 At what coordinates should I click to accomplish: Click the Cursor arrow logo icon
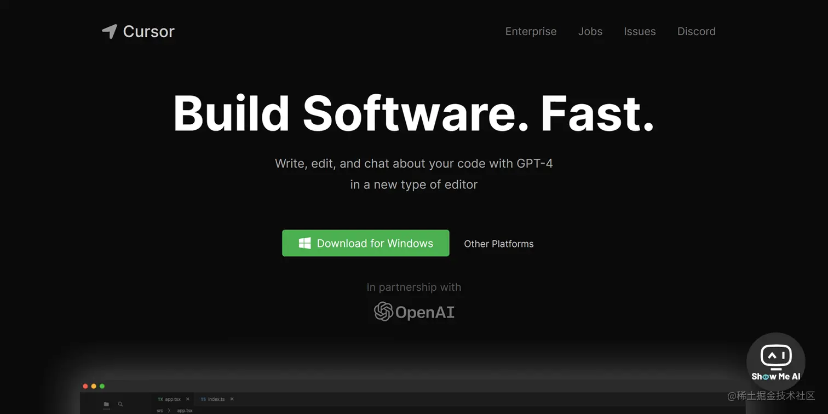pyautogui.click(x=110, y=31)
